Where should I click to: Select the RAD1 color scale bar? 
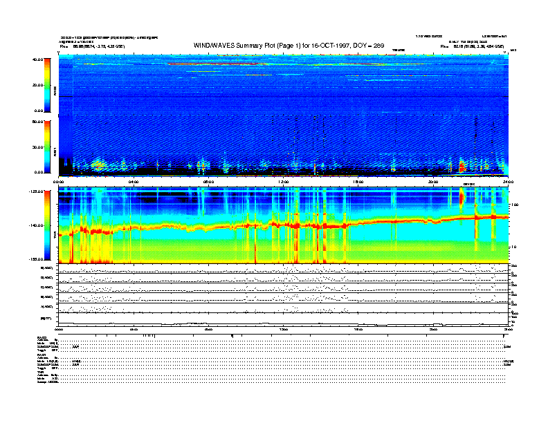tap(47, 147)
